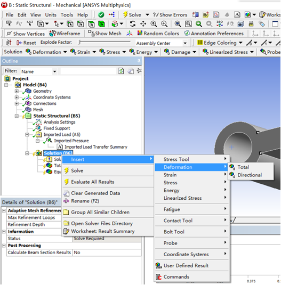
Task: Click the Explode Factor slider track
Action: 105,42
